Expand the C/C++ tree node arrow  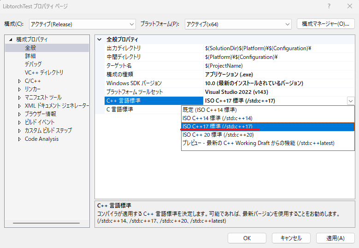[19, 81]
